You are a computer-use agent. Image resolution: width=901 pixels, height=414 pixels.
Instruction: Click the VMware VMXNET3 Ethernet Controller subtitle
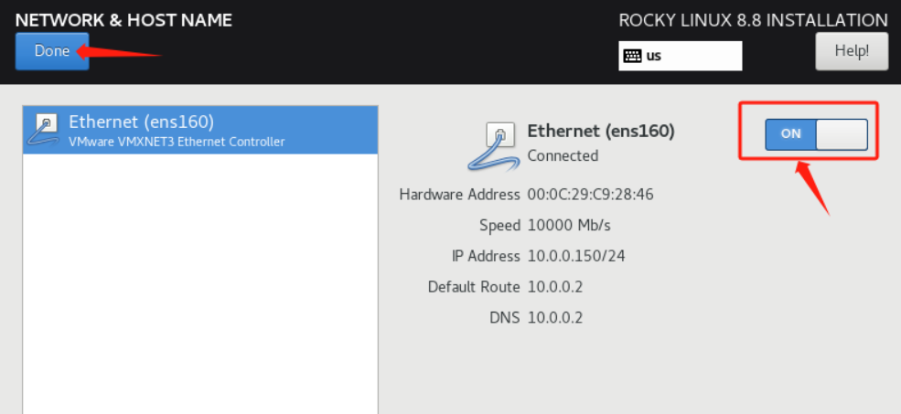177,142
